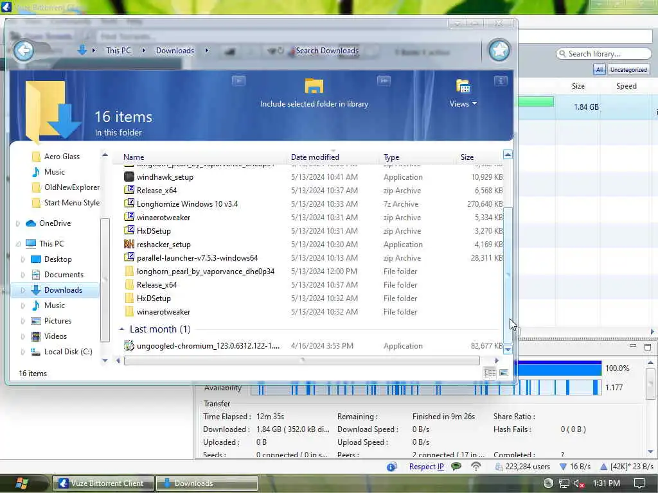Select winaerotweaker zip archive icon
This screenshot has height=493, width=658.
click(129, 217)
